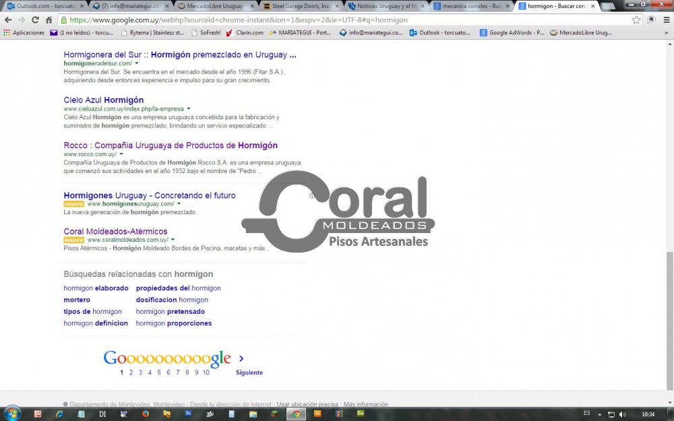Image resolution: width=674 pixels, height=421 pixels.
Task: Open Photoshop from the taskbar
Action: tap(188, 414)
